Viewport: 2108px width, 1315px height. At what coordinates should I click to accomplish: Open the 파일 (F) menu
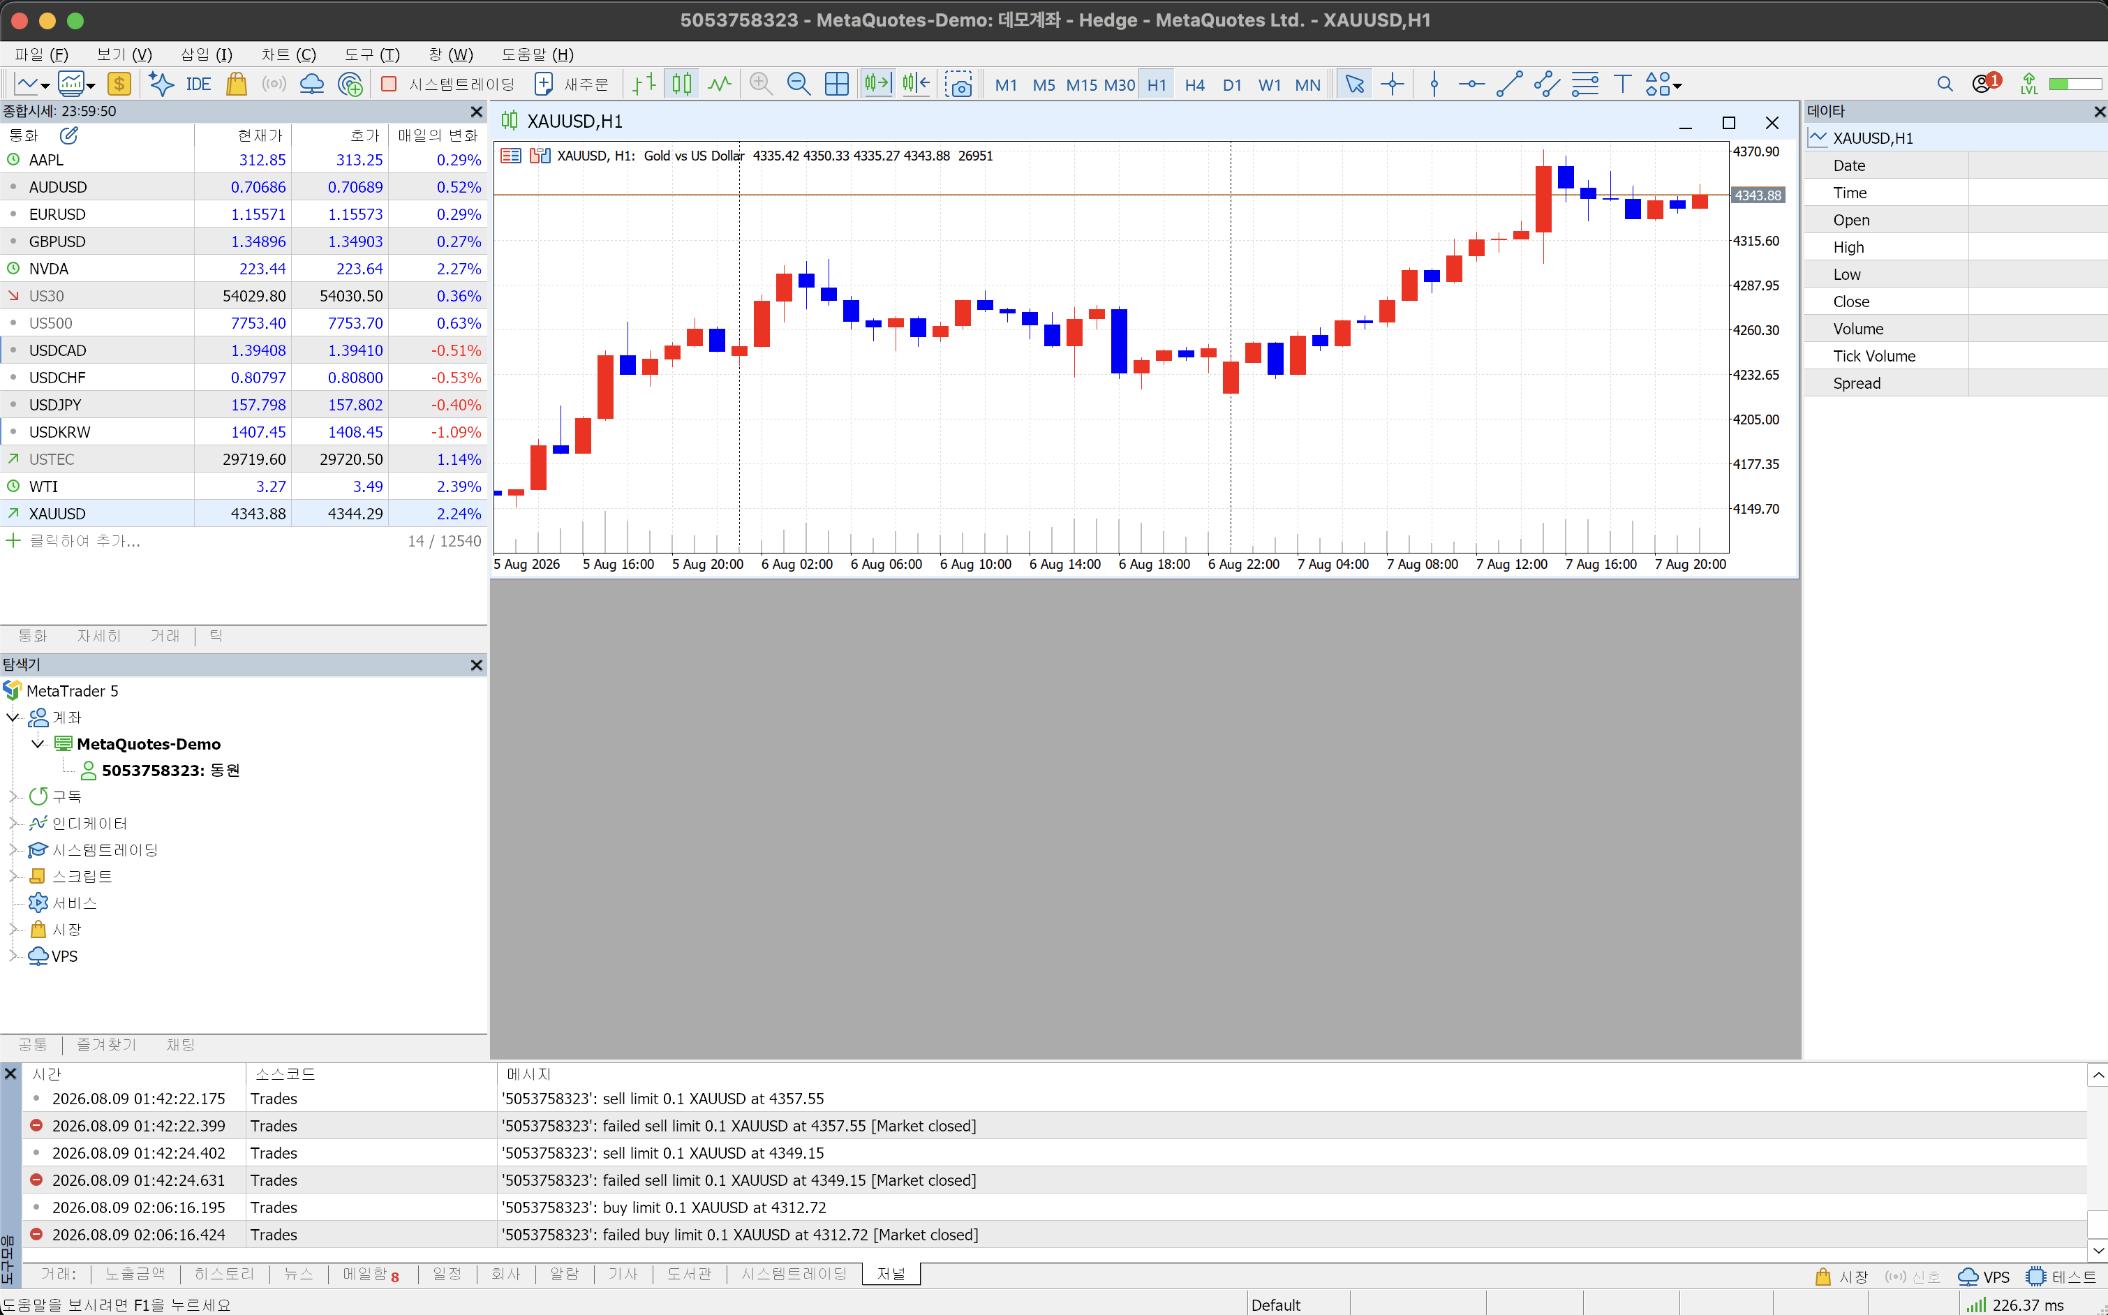point(42,54)
